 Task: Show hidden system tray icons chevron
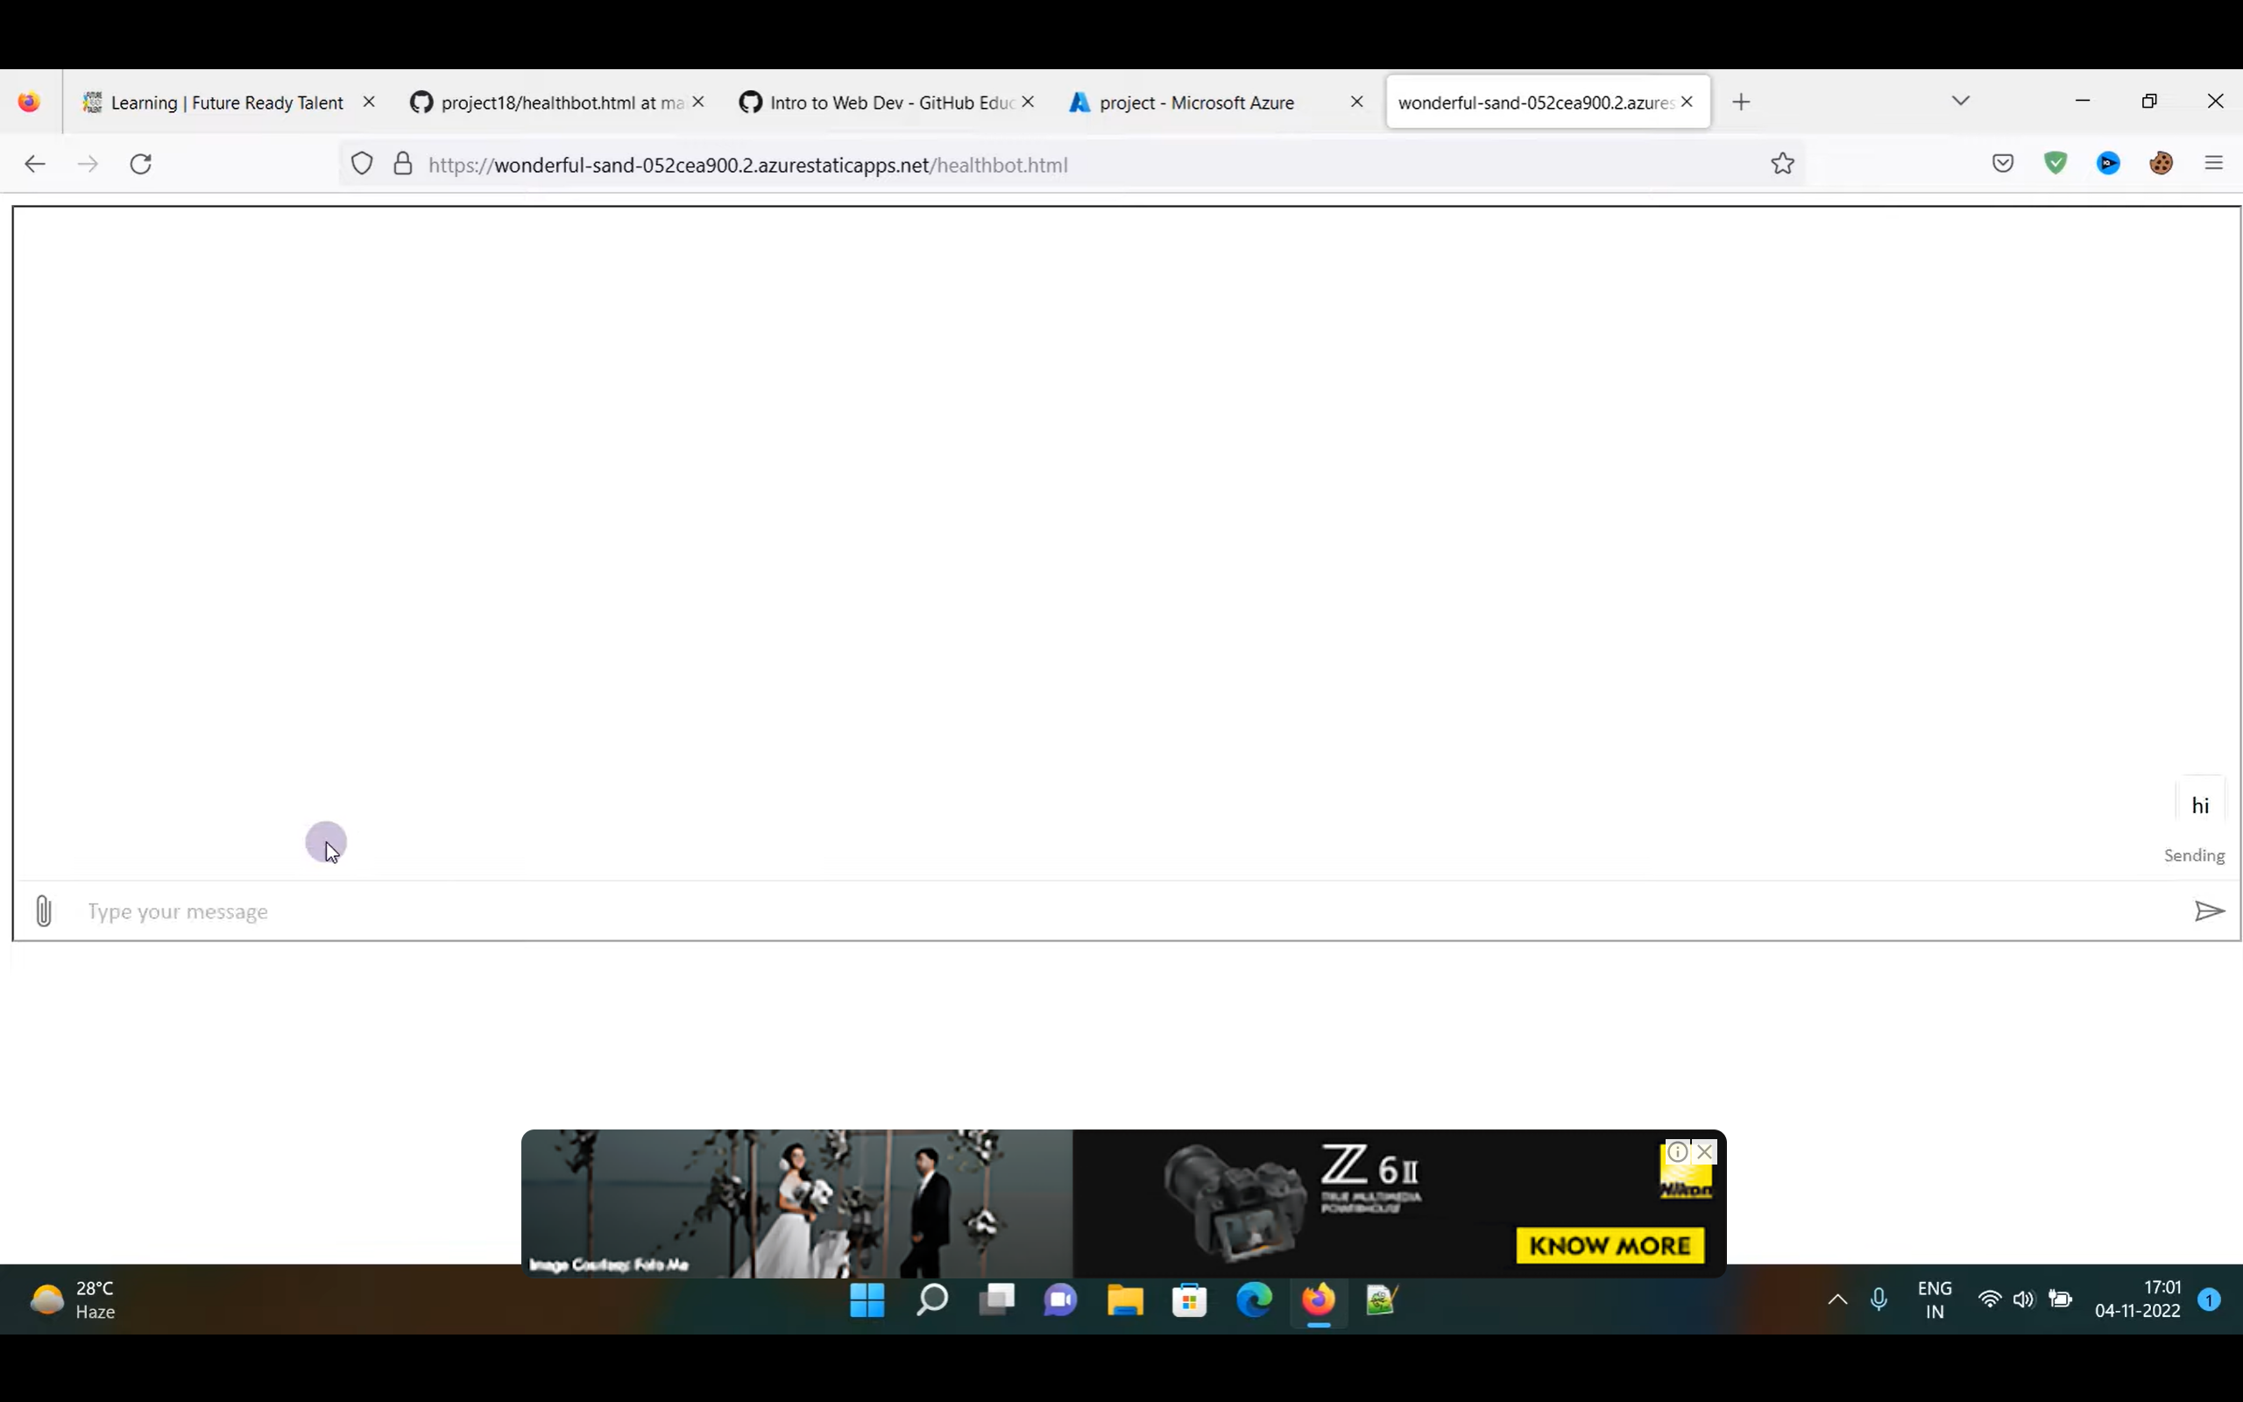pyautogui.click(x=1837, y=1299)
